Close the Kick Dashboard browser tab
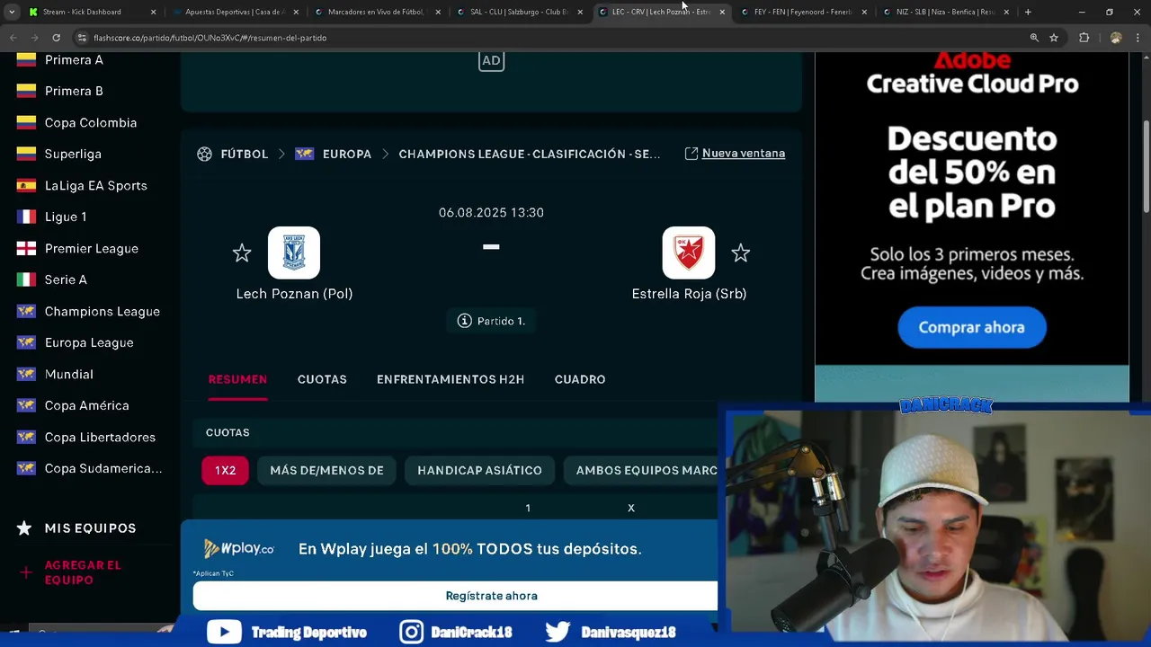1151x647 pixels. tap(153, 12)
